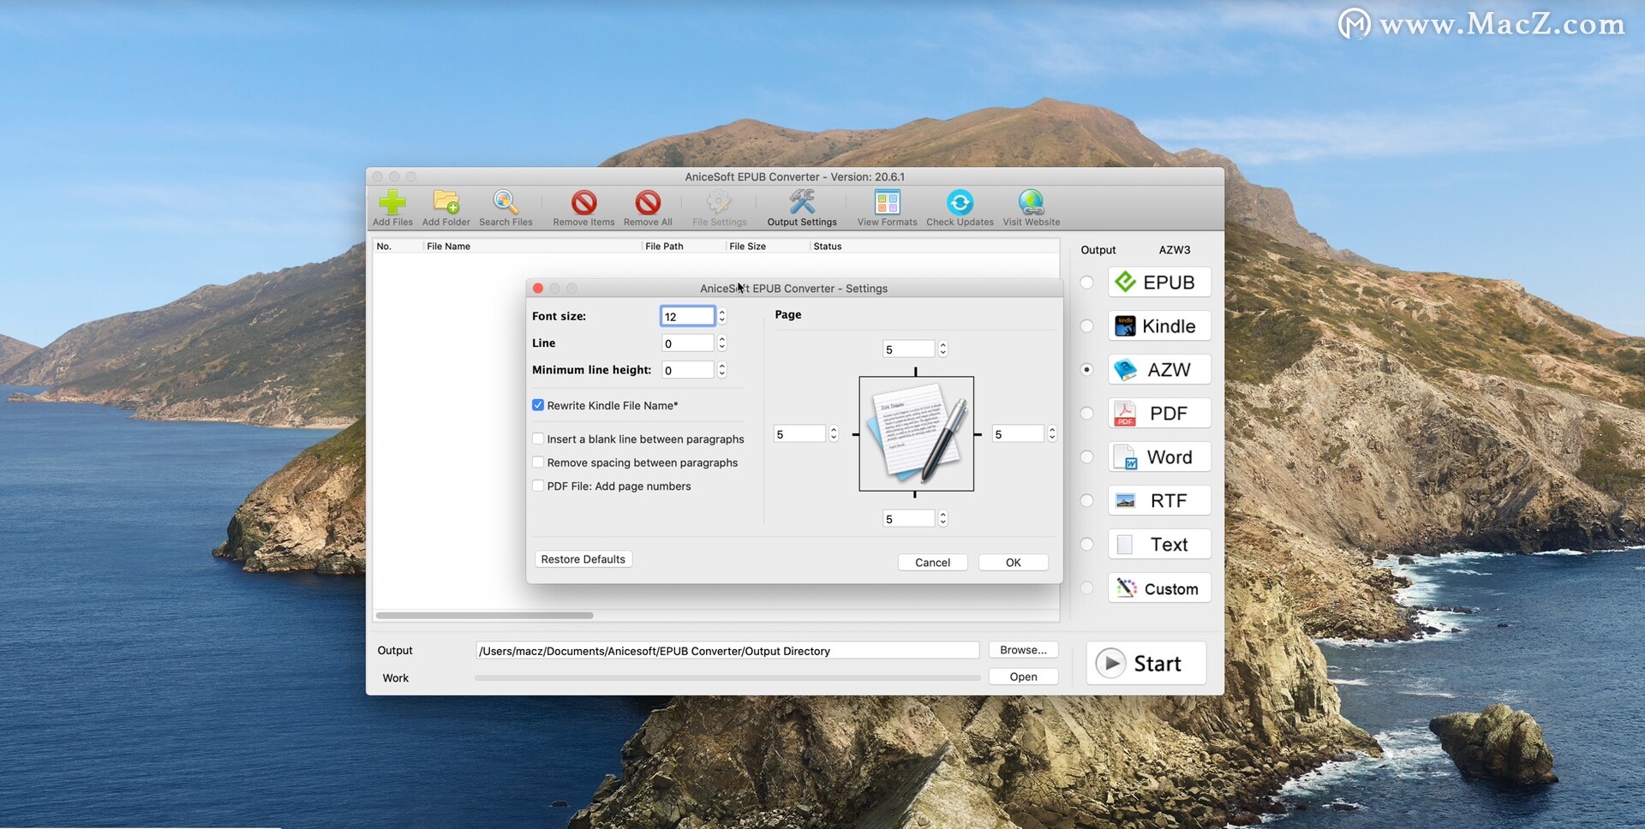
Task: Select the AZW radio button
Action: pos(1086,369)
